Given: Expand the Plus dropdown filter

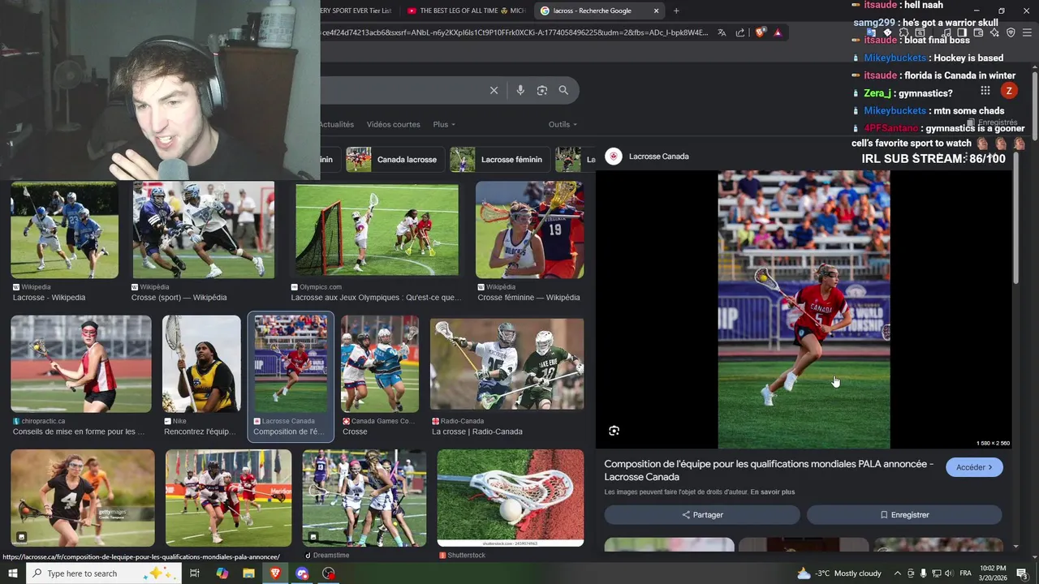Looking at the screenshot, I should point(444,124).
